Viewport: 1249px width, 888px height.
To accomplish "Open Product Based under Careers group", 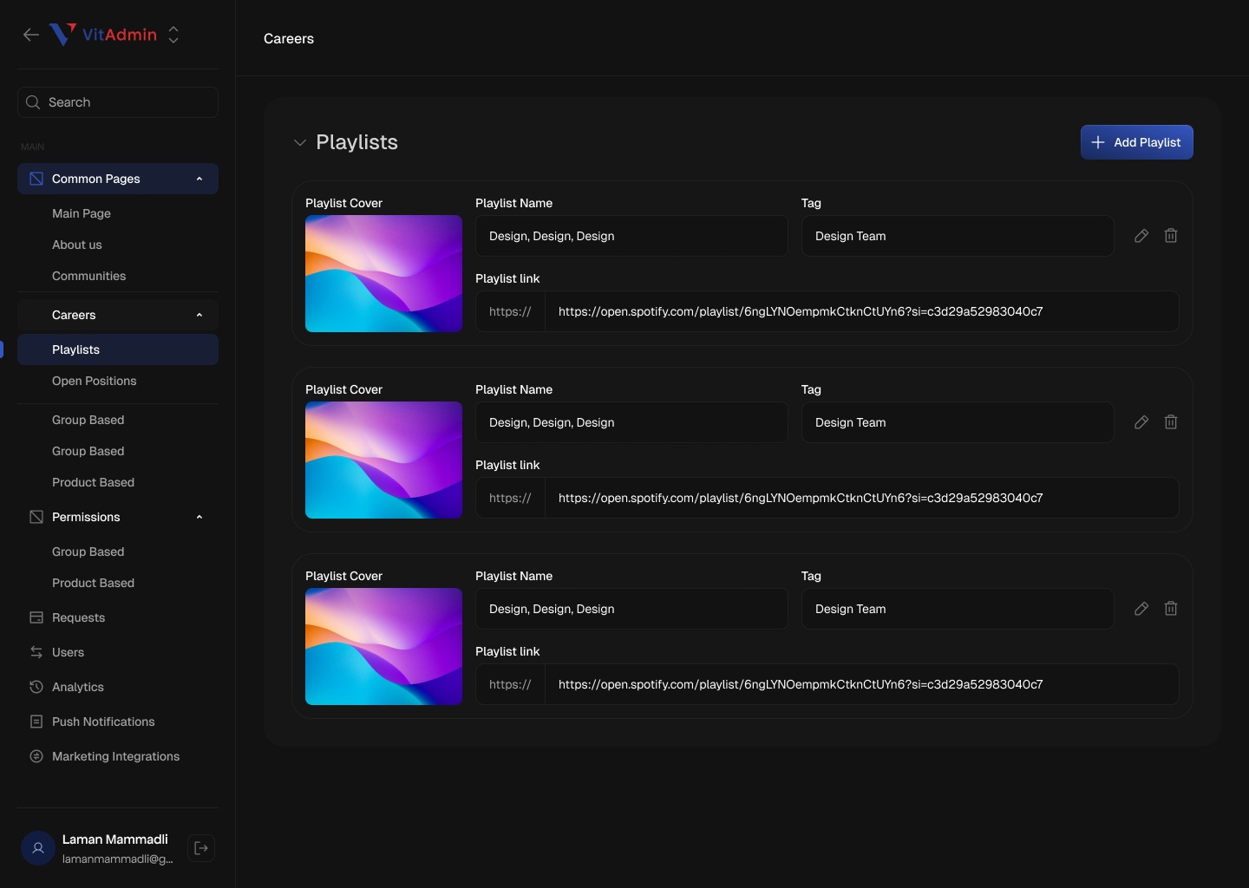I will point(94,482).
